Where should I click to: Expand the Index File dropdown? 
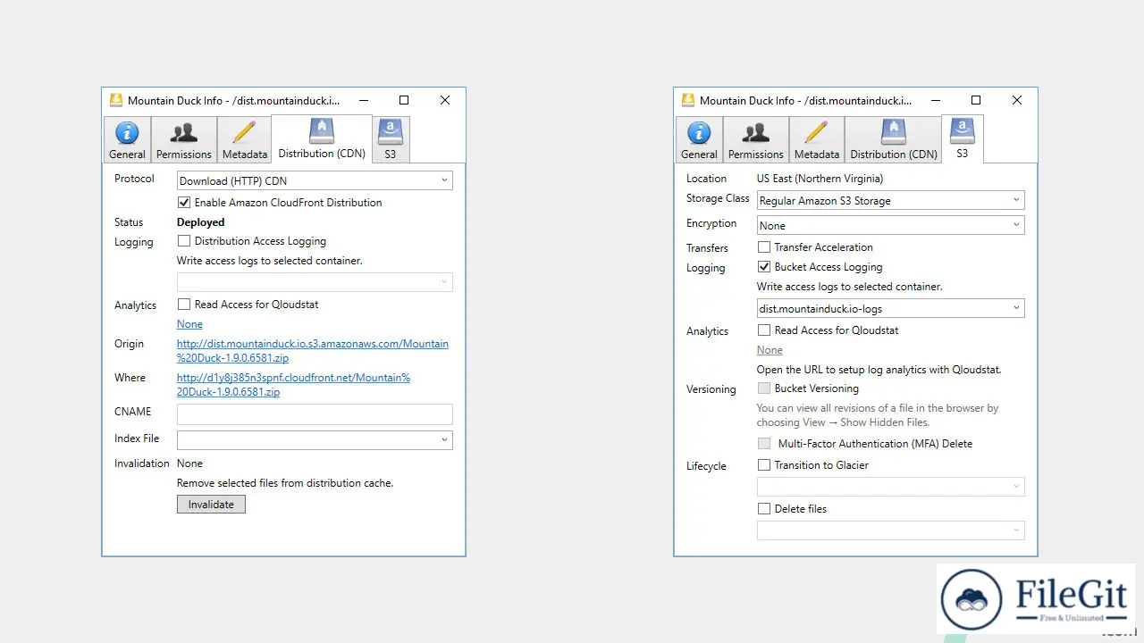click(315, 439)
